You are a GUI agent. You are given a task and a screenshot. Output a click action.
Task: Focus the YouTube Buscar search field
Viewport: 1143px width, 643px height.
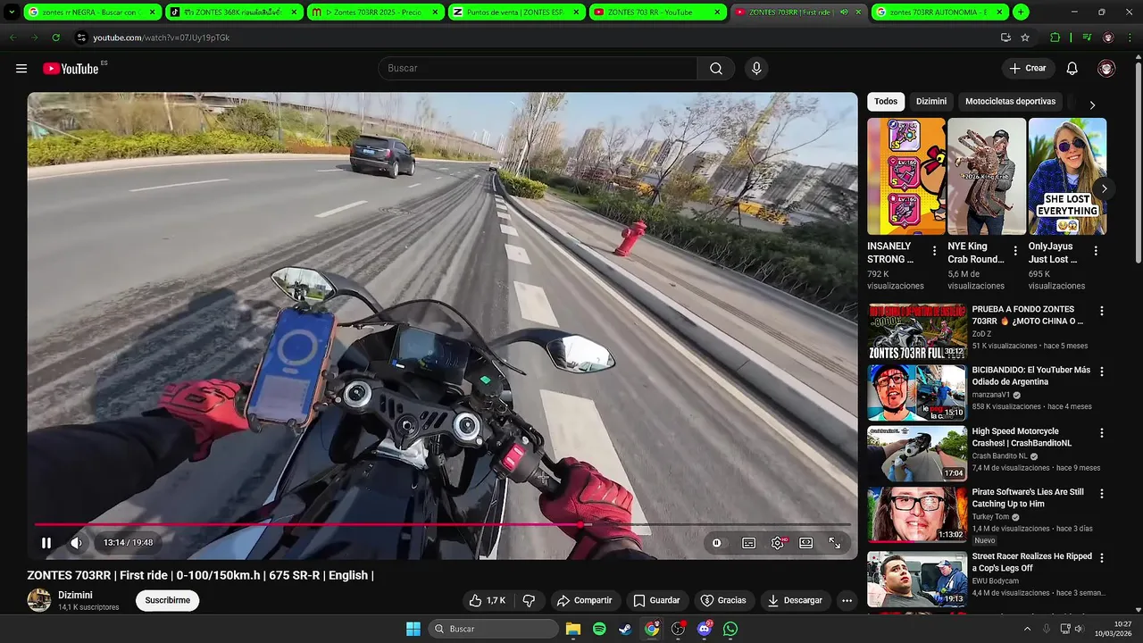pos(538,69)
